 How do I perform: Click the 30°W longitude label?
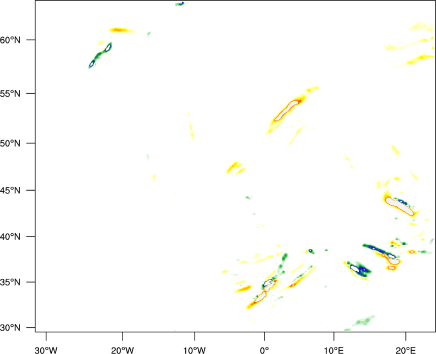46,350
